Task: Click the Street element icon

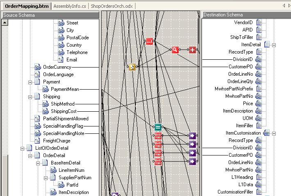Action: tap(61, 23)
